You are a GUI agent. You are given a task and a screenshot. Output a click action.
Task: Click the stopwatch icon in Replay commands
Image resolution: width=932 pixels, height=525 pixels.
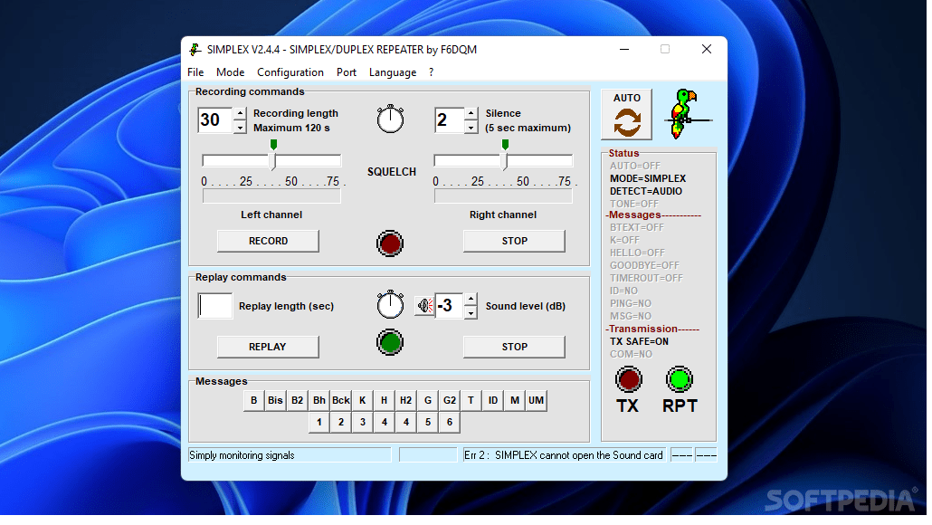point(391,304)
